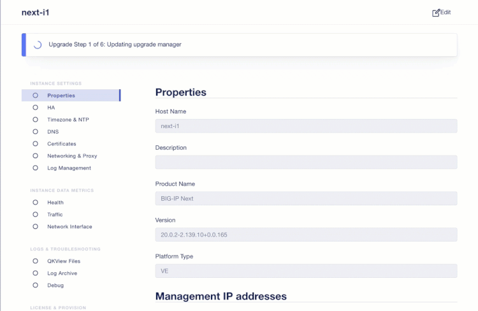Click the upgrade progress spinner icon

click(x=38, y=45)
